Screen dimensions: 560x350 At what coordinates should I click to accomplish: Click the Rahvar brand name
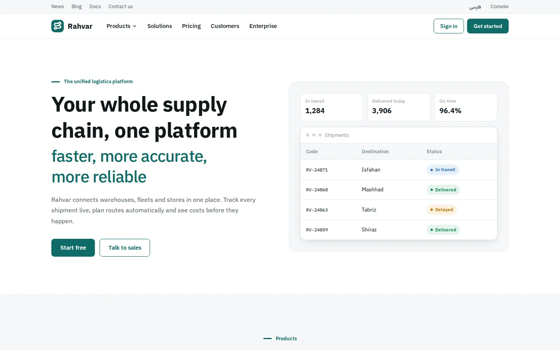(80, 26)
